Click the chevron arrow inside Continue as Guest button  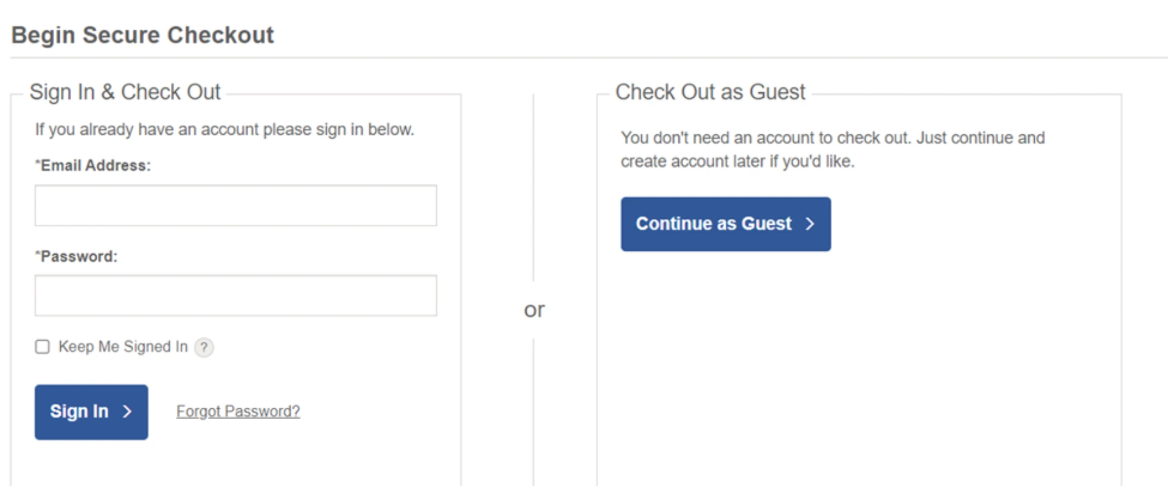click(810, 224)
